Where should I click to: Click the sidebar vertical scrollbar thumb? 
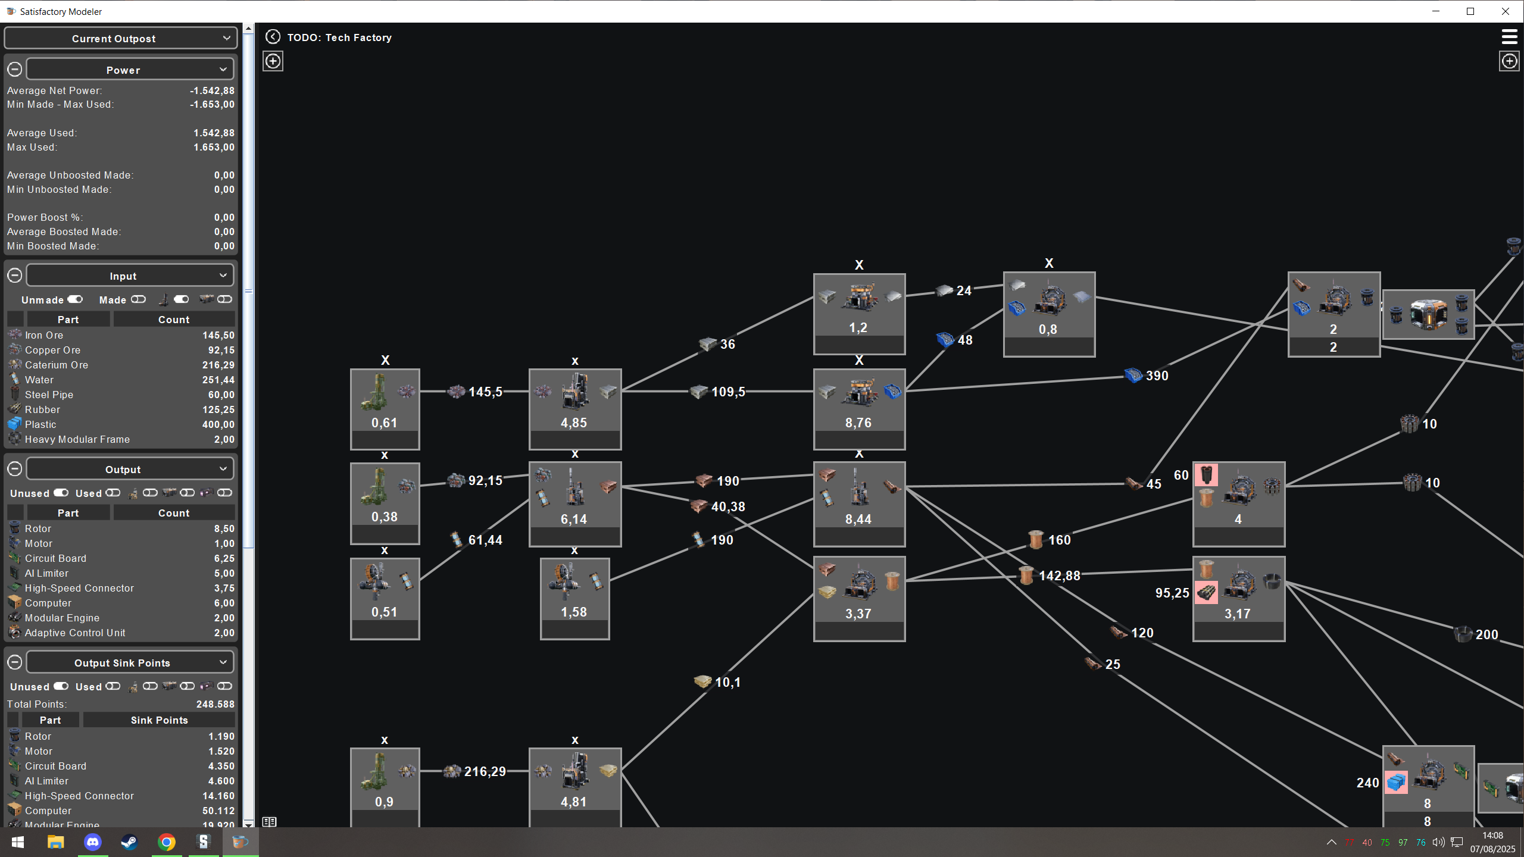pyautogui.click(x=249, y=290)
